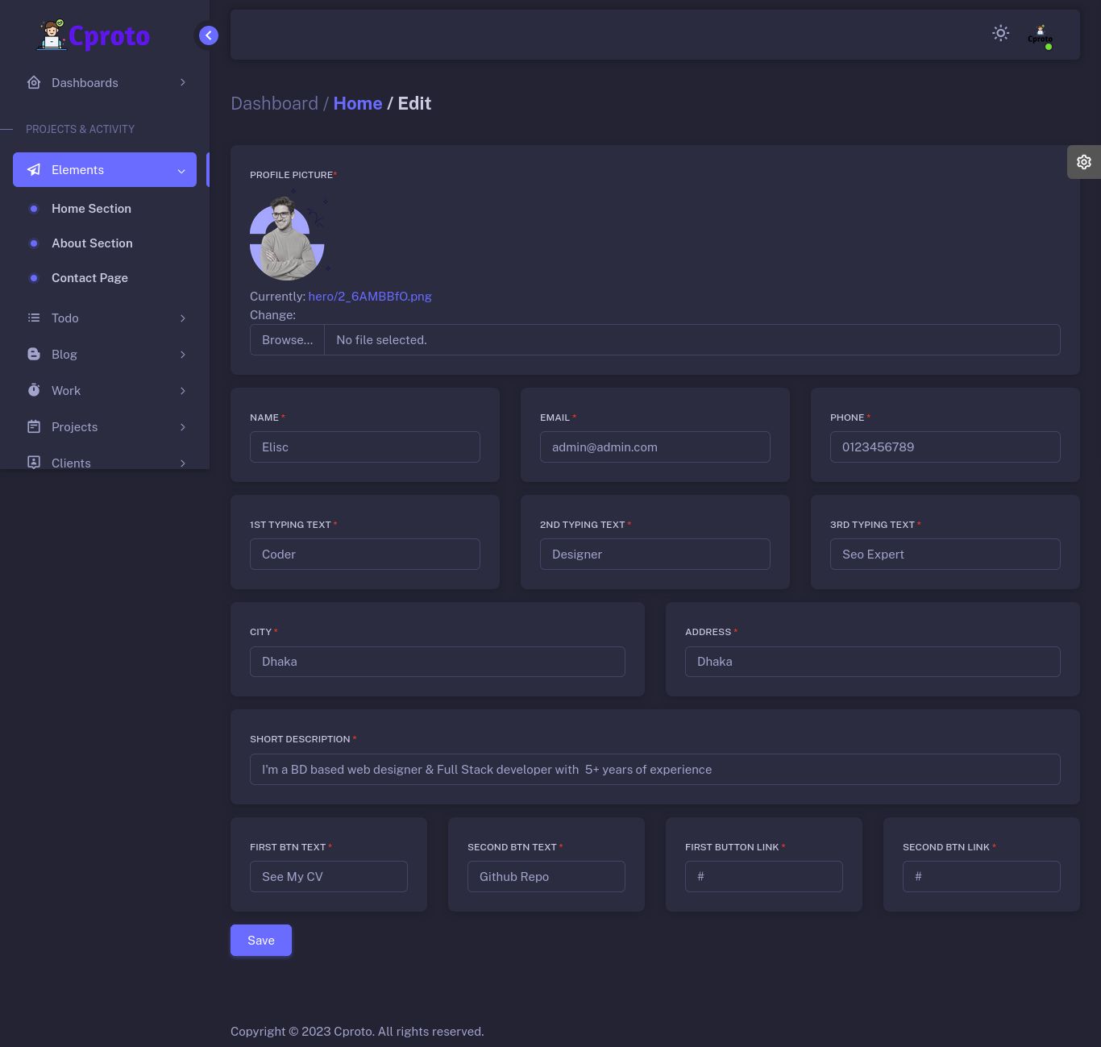Focus the Second Btn Link field
Screen dimensions: 1101x1047
[982, 876]
